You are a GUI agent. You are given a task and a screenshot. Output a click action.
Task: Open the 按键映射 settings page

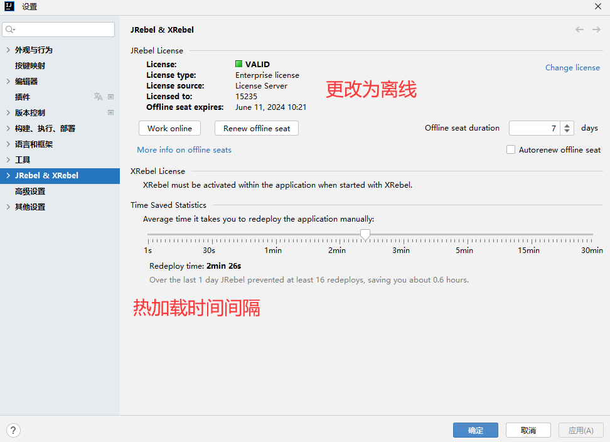30,66
